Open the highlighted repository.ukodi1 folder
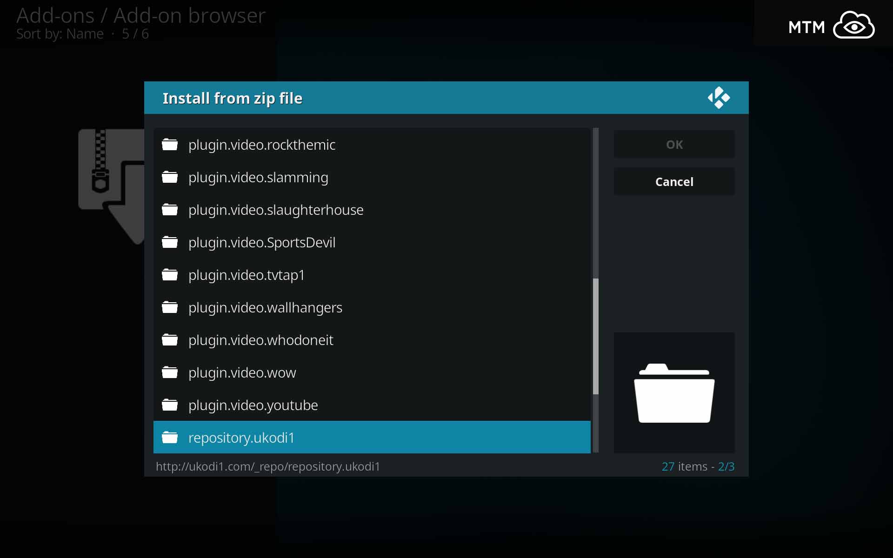Image resolution: width=893 pixels, height=558 pixels. click(372, 438)
